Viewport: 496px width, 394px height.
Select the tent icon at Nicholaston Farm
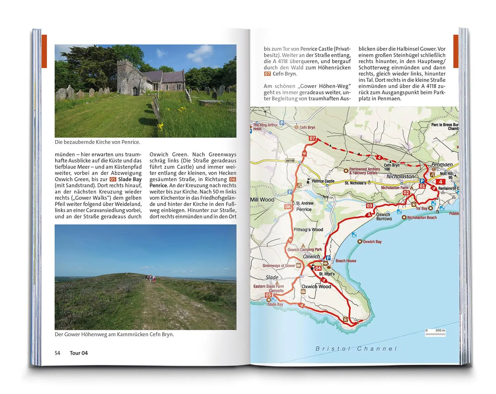tap(412, 188)
